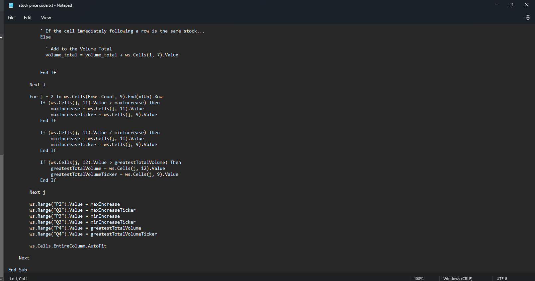Click 'ws.Cells.EntireColumn.AutoFit' line
The height and width of the screenshot is (281, 535).
pos(68,246)
